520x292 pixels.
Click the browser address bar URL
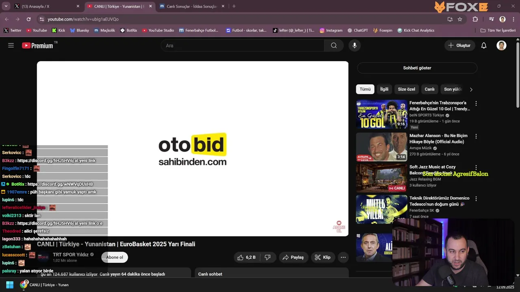[x=83, y=19]
